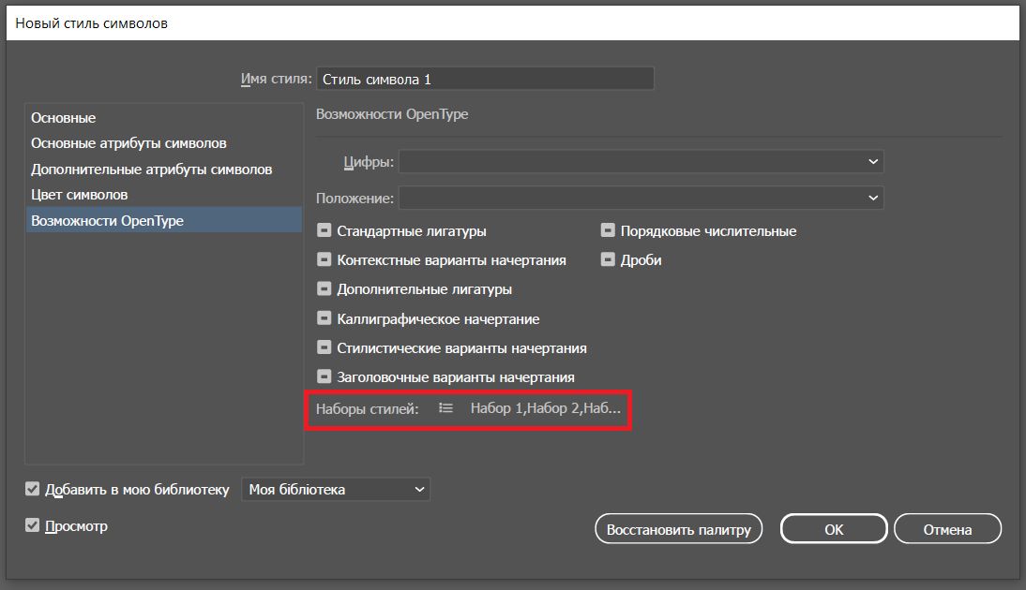This screenshot has height=590, width=1026.
Task: Enable Порядковые числительные checkbox
Action: point(608,230)
